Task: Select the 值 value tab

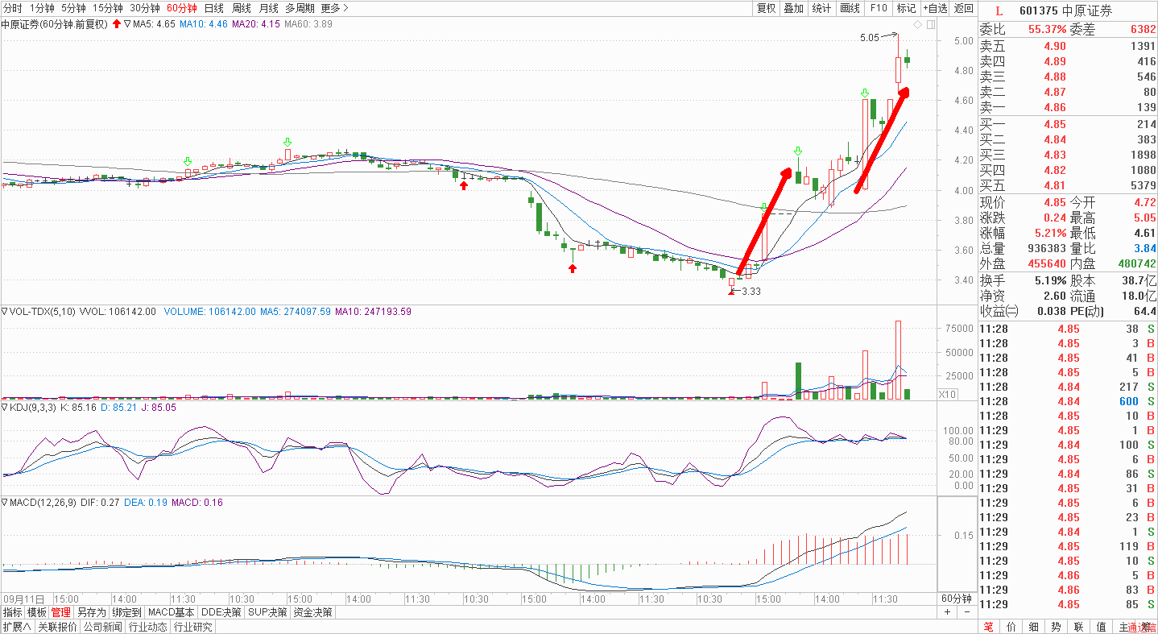Action: pos(1102,627)
